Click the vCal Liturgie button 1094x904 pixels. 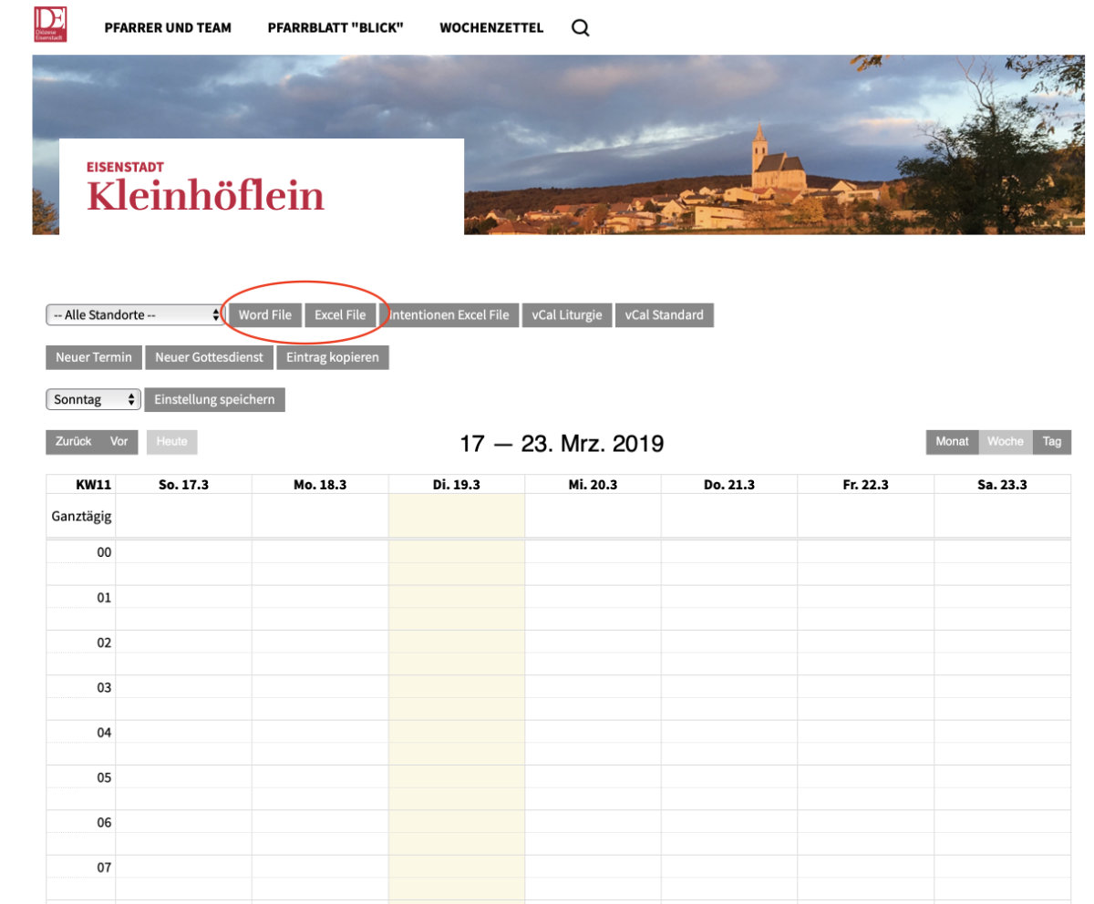[567, 314]
